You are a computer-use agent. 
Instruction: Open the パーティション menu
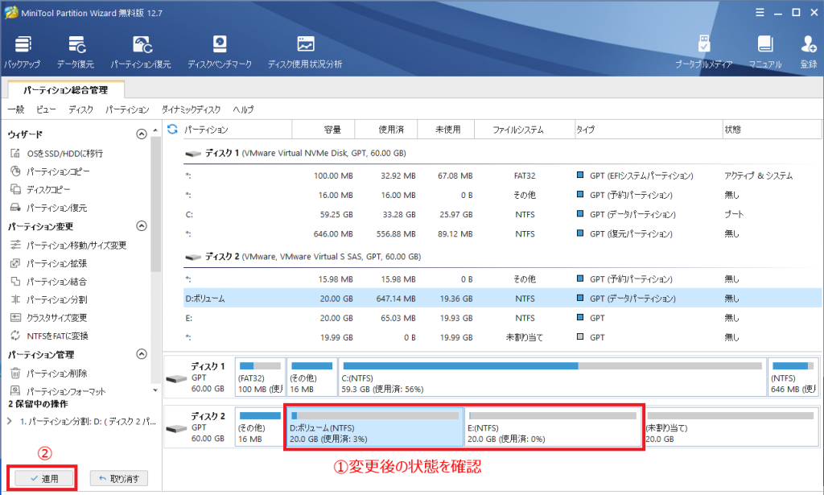click(127, 109)
